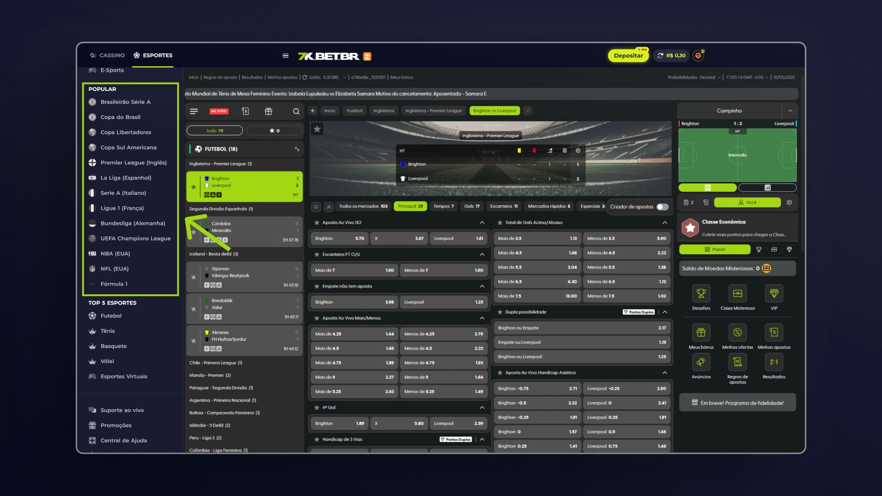Open the gift bonus icon in events toolbar
882x496 pixels.
coord(268,111)
